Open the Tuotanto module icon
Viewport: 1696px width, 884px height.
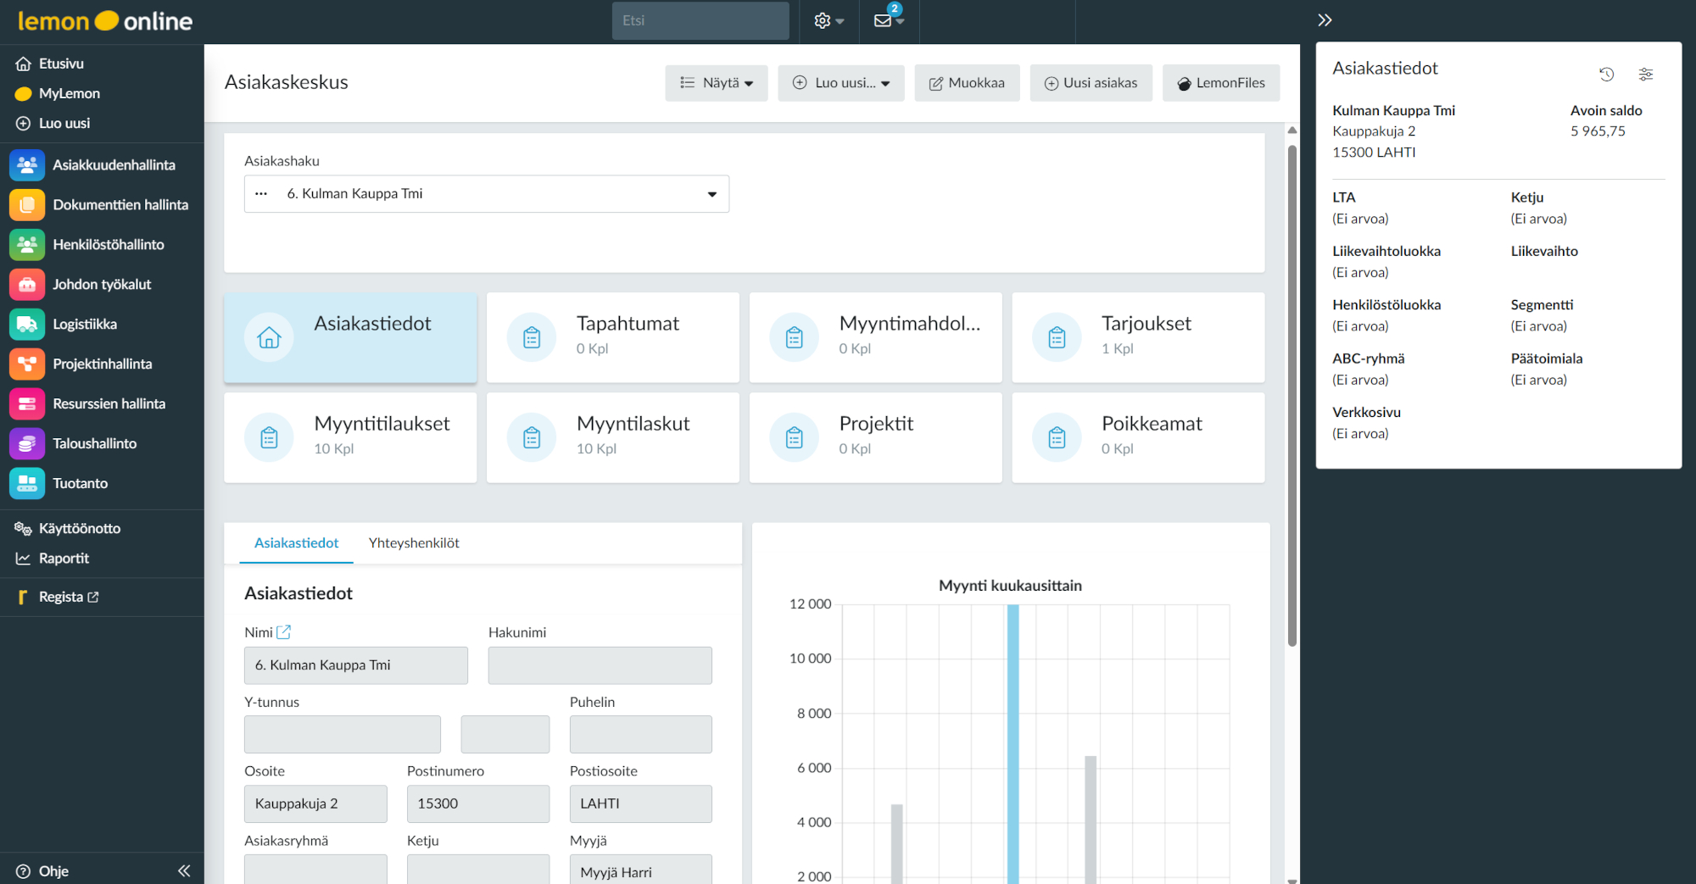26,483
